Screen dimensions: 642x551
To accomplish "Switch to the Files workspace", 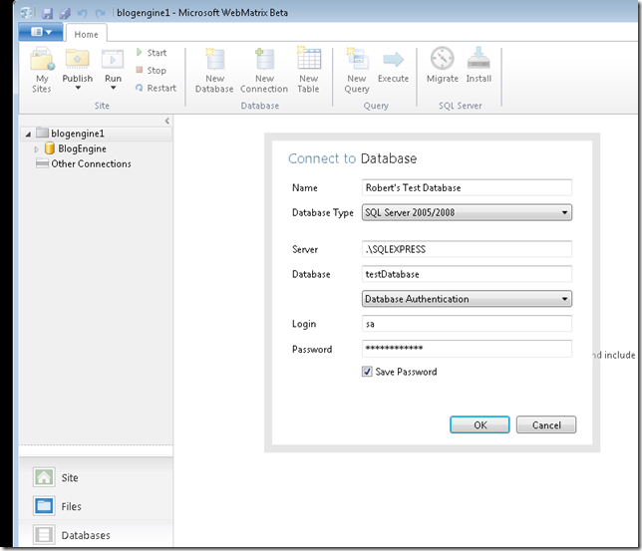I will click(58, 506).
